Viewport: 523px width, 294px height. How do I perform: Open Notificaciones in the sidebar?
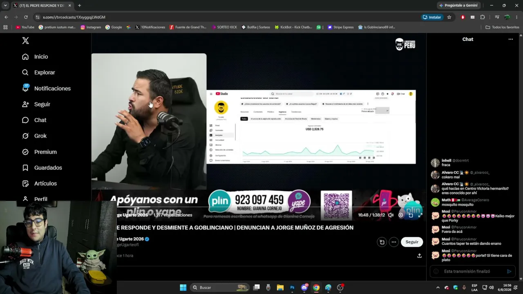pos(46,88)
